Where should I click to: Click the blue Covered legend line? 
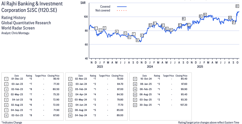pyautogui.click(x=122, y=7)
